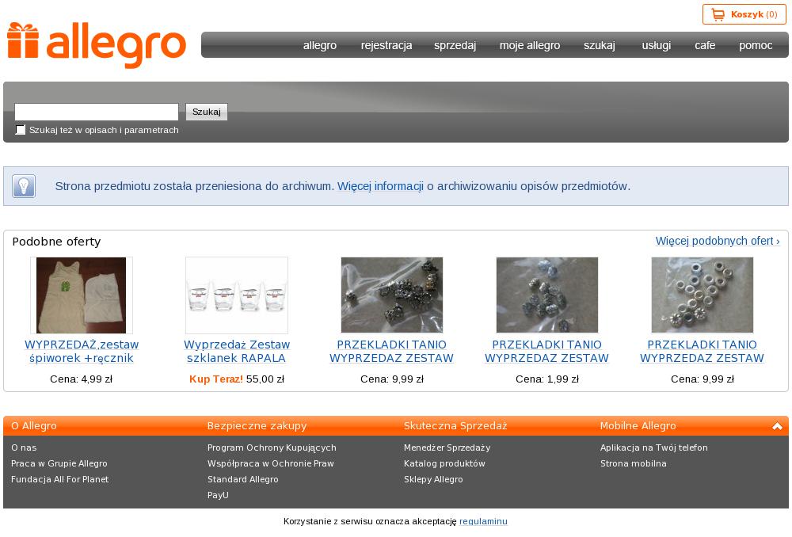Click the Cena: 4,99 zł price text
Screen dimensions: 792x537
point(82,379)
